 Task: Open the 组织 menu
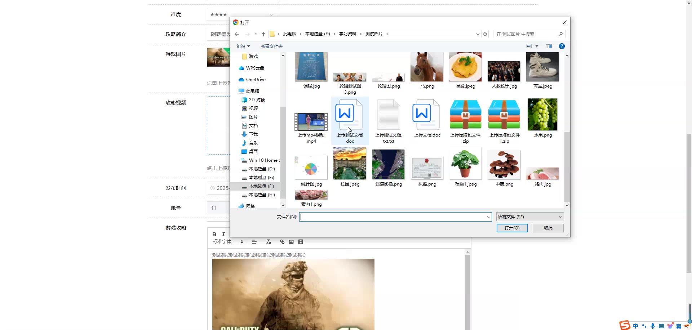243,46
